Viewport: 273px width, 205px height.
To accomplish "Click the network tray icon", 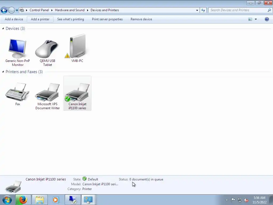I will (240, 200).
